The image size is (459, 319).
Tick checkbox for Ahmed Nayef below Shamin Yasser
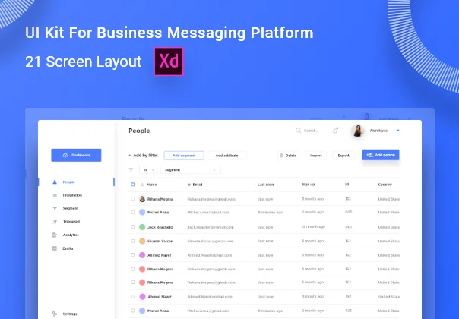point(132,255)
